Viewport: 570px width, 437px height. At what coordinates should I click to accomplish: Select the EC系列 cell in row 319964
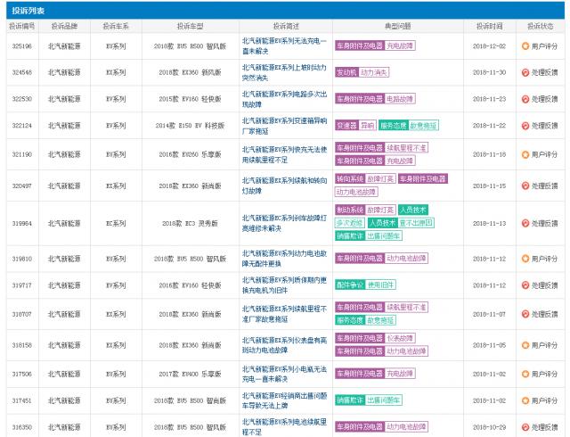[116, 223]
